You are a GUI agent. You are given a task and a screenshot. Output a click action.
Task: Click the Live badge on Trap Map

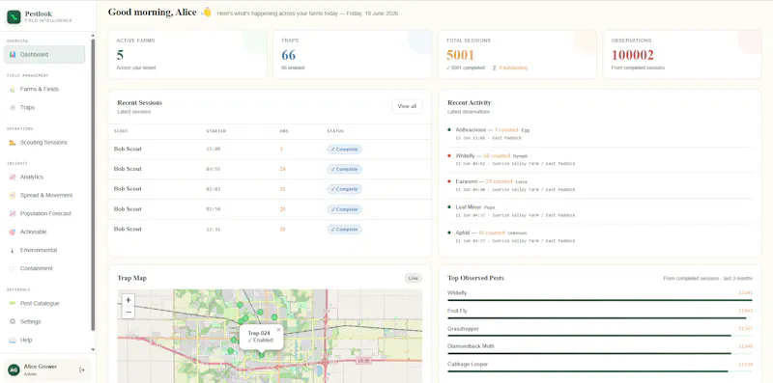[414, 278]
